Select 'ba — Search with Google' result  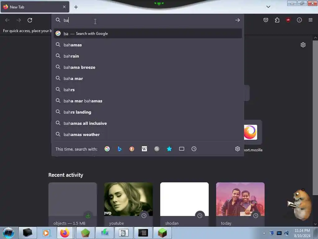[148, 34]
